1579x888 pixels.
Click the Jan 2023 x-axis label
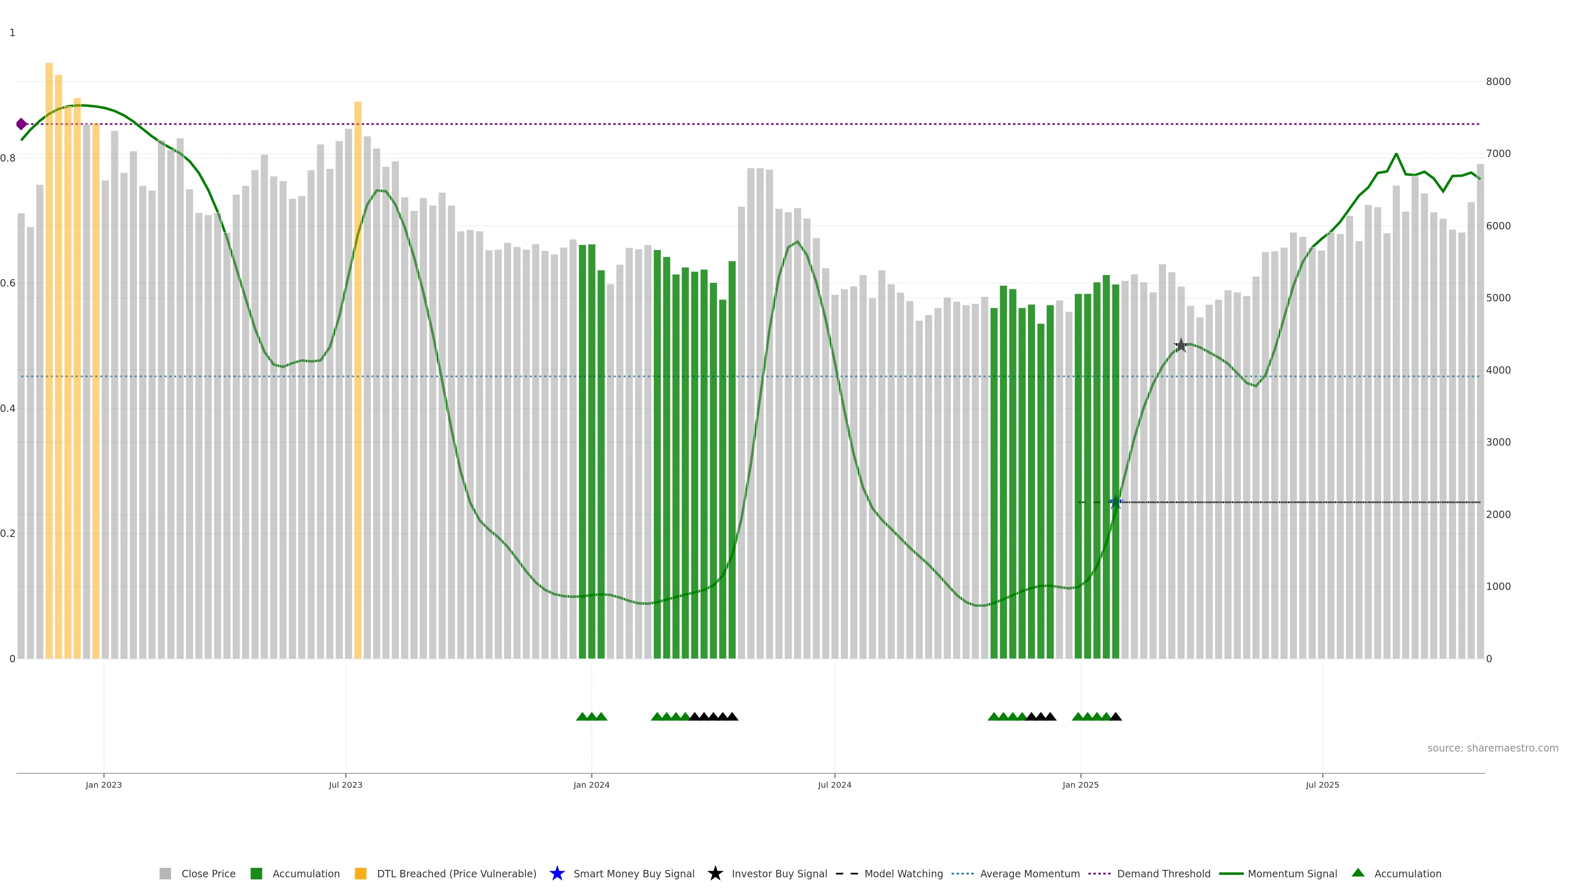tap(104, 784)
